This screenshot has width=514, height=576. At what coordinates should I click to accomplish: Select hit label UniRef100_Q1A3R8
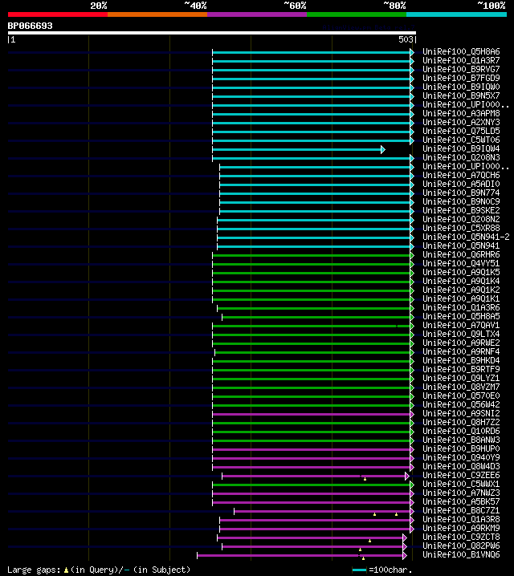461,519
